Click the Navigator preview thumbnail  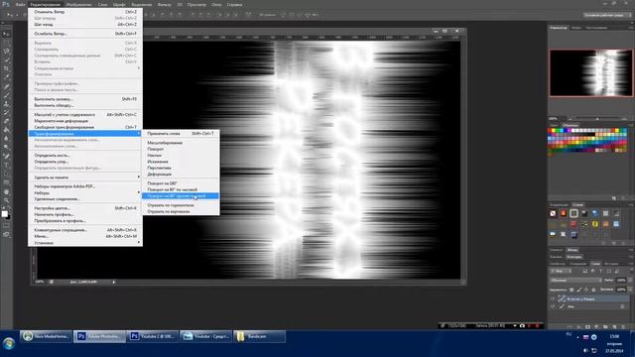pyautogui.click(x=591, y=72)
